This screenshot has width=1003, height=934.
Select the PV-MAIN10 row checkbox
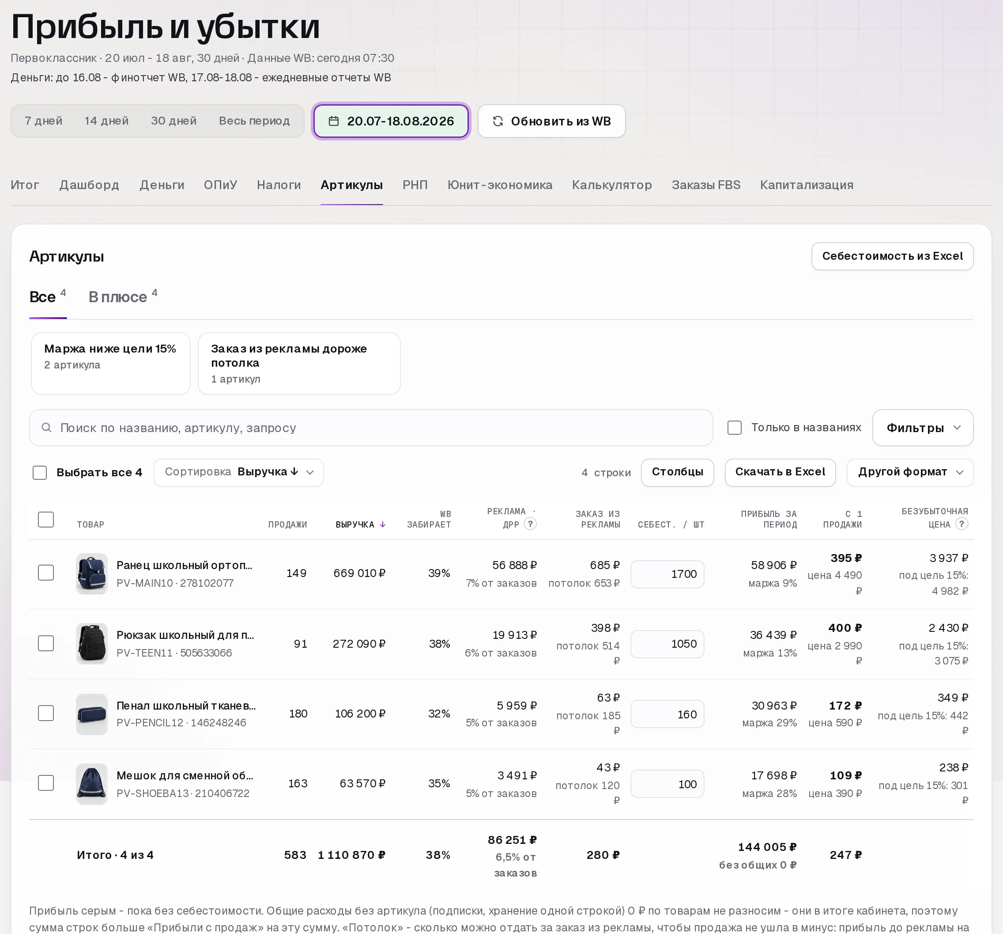click(x=46, y=573)
